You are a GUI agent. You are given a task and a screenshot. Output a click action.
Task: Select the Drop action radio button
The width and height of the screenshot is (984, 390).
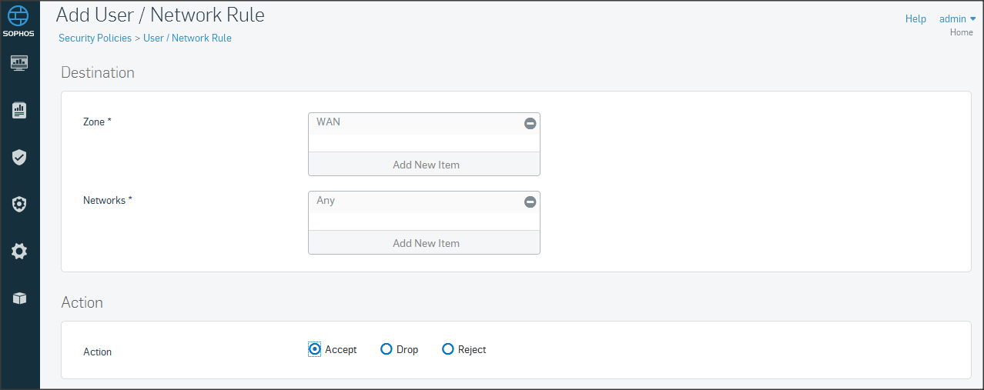(x=387, y=349)
